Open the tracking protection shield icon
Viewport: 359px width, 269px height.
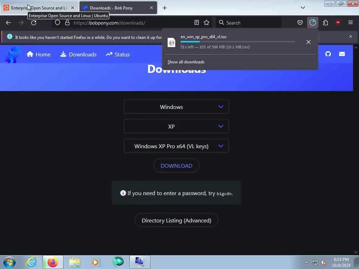pyautogui.click(x=57, y=23)
